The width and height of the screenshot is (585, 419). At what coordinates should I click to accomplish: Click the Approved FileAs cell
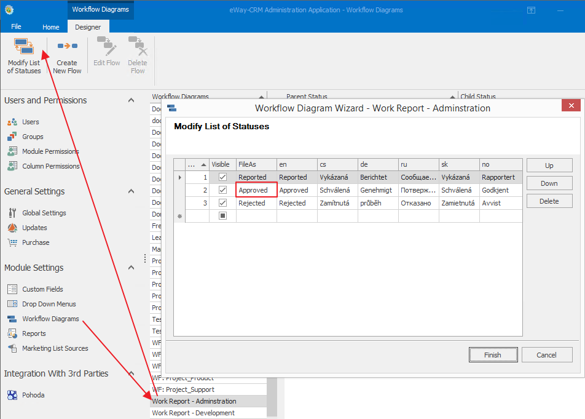pyautogui.click(x=256, y=190)
